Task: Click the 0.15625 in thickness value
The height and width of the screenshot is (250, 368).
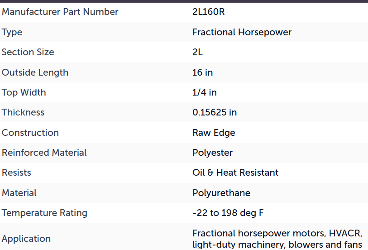Action: pos(215,112)
